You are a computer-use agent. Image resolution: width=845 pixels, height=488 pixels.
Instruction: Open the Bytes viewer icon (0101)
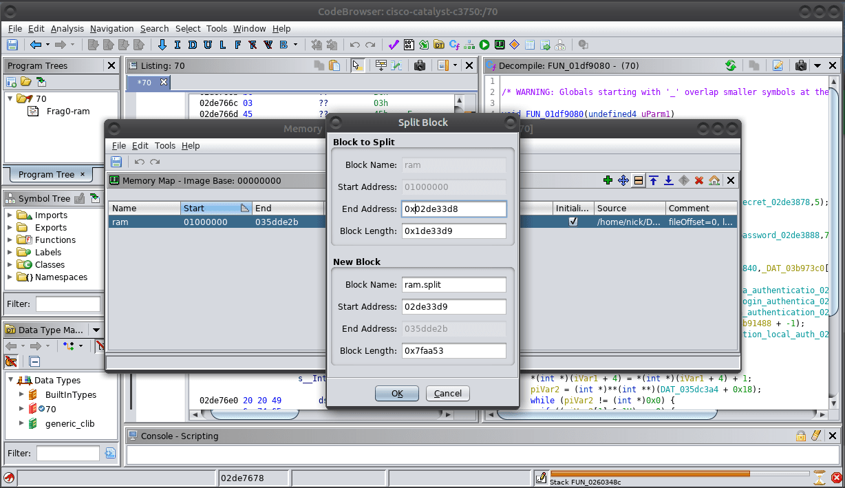click(x=409, y=45)
